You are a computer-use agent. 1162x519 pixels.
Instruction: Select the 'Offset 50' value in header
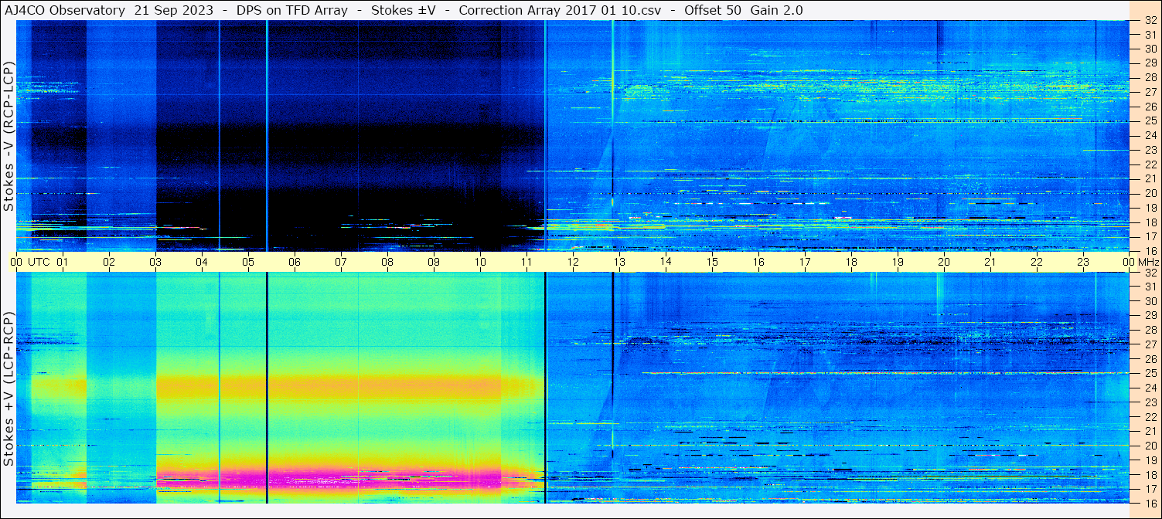coord(712,10)
